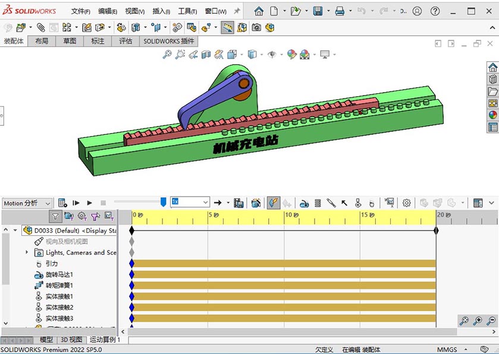The image size is (499, 354).
Task: Add a Spring to the study
Action: [318, 203]
